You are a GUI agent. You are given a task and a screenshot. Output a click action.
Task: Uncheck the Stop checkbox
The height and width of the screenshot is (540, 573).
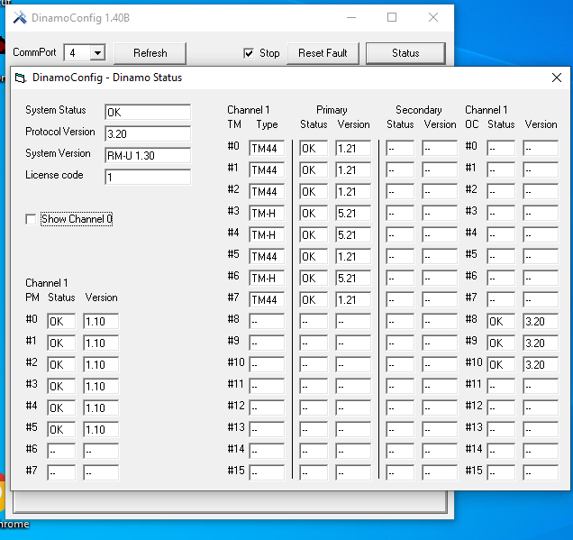click(x=249, y=53)
